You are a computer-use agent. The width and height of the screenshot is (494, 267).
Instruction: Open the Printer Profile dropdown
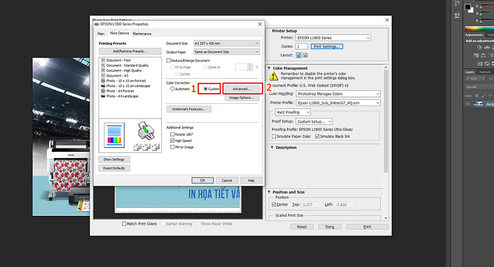click(338, 103)
